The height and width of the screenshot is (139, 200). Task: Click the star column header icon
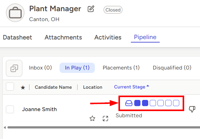[23, 87]
